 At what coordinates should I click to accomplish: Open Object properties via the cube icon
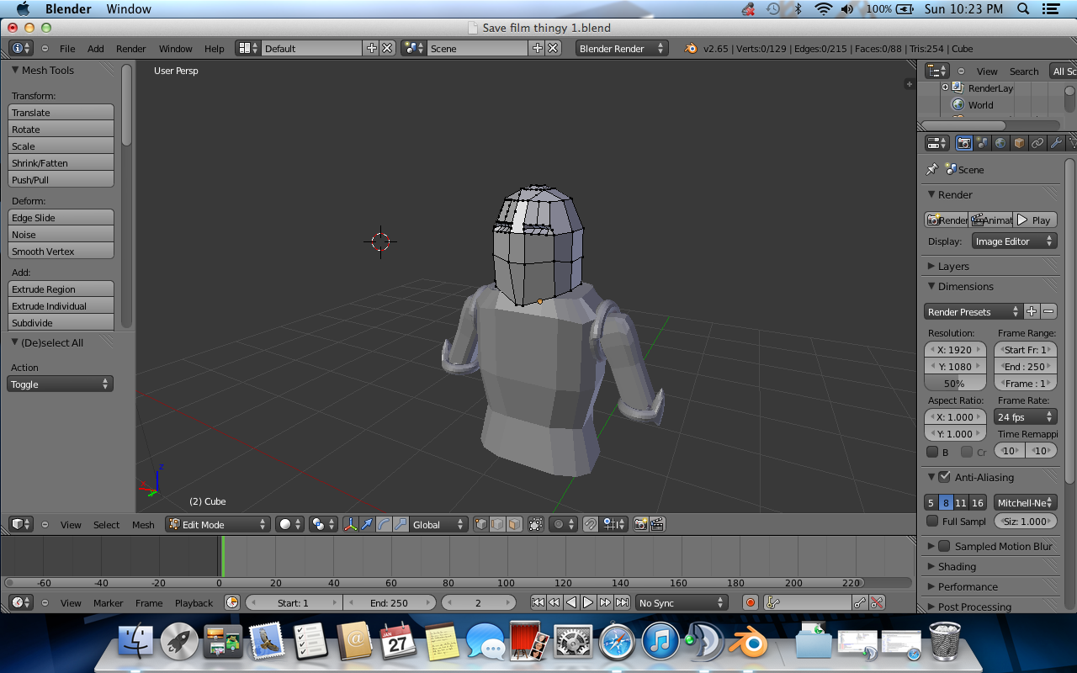point(1019,143)
